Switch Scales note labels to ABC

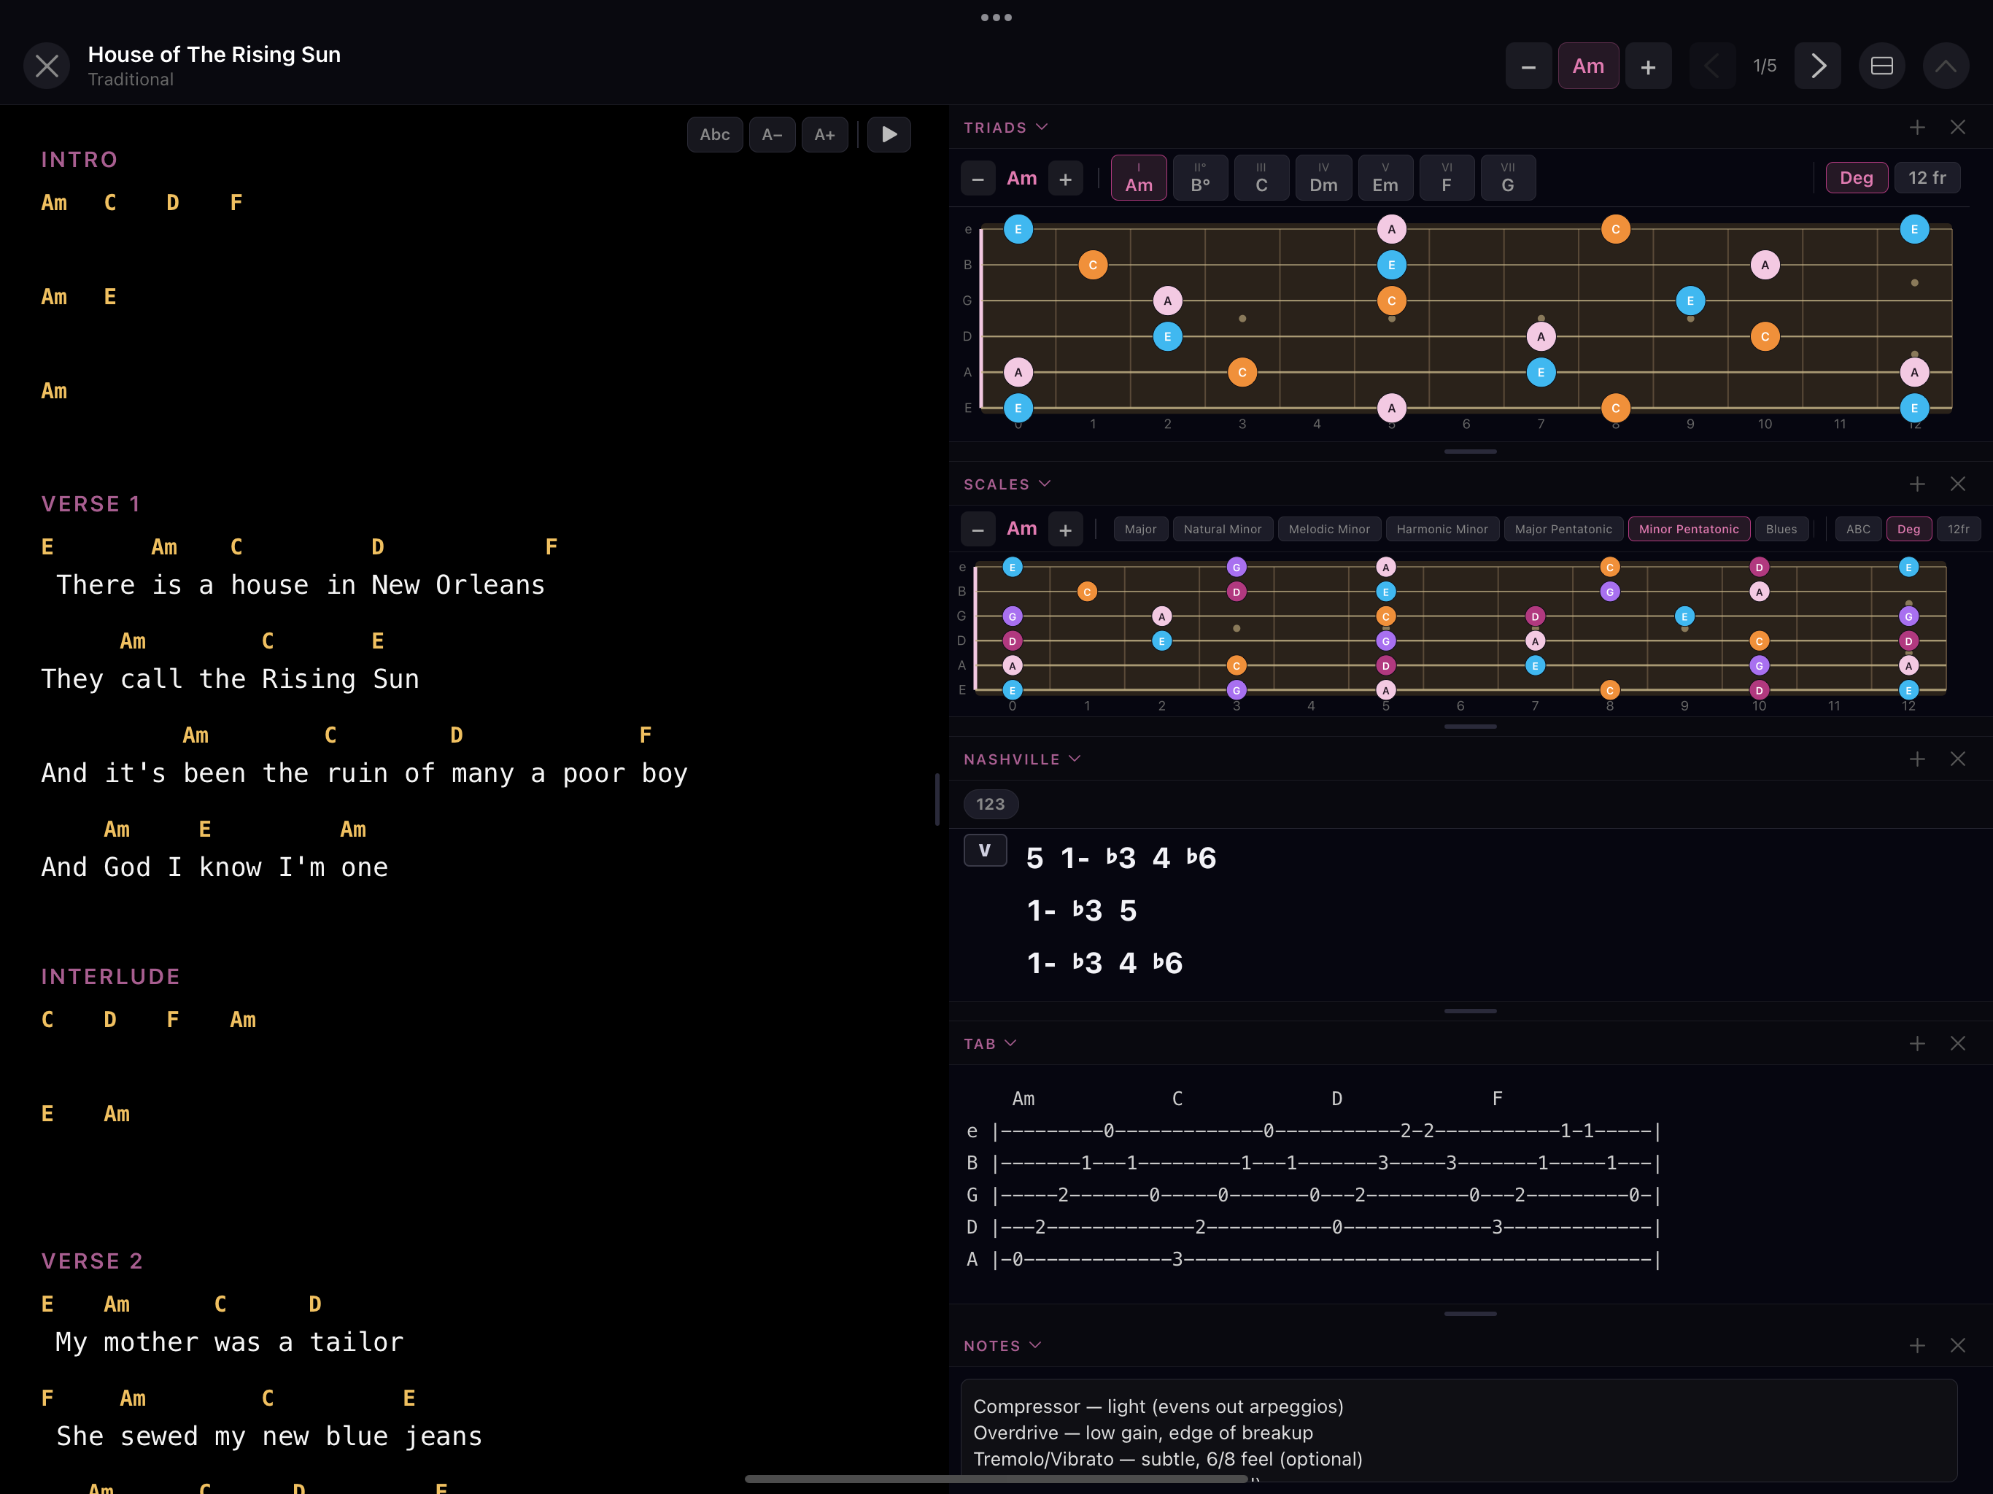coord(1859,529)
